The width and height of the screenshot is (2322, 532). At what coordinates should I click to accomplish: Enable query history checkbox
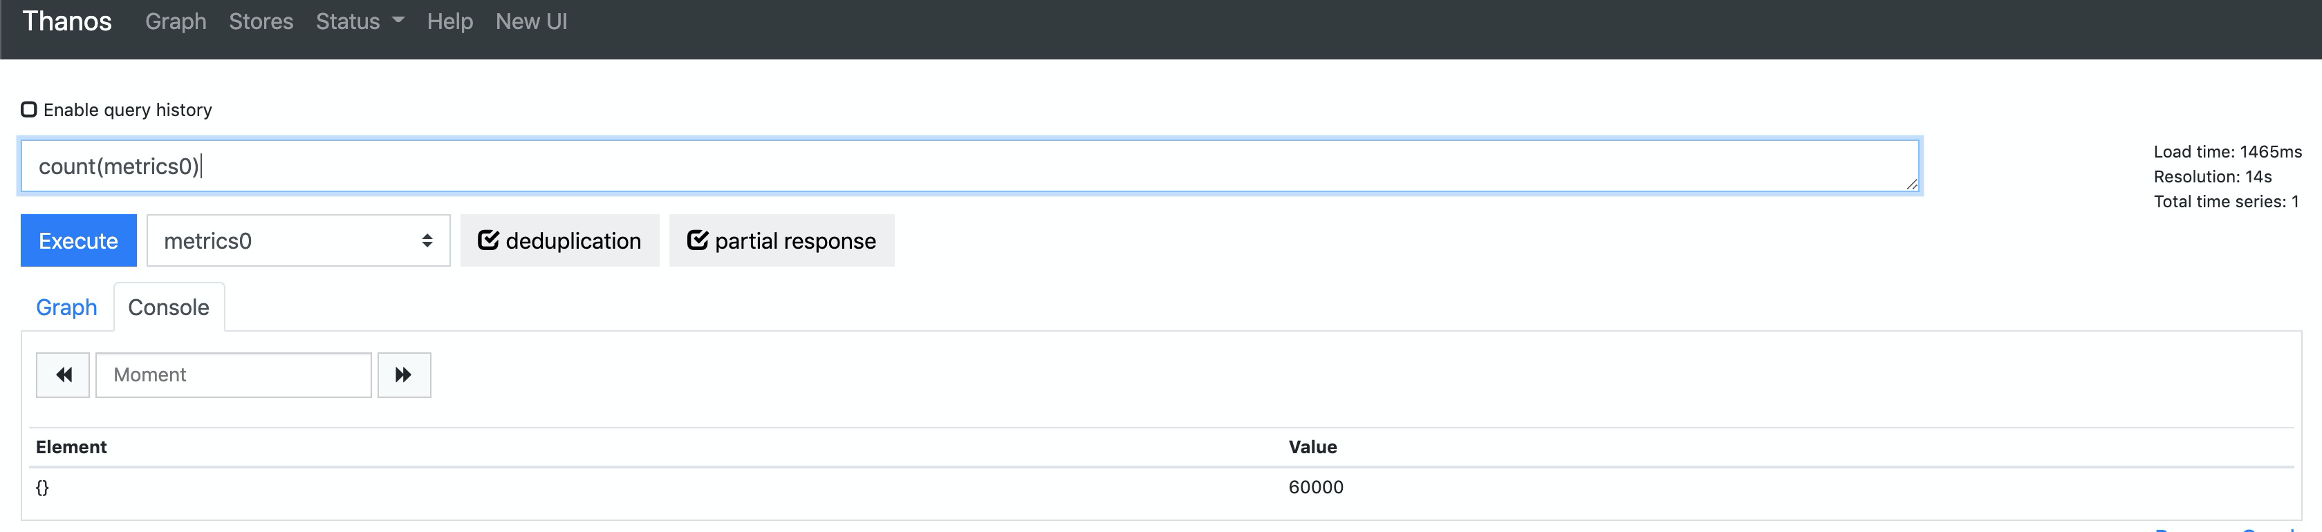point(29,110)
